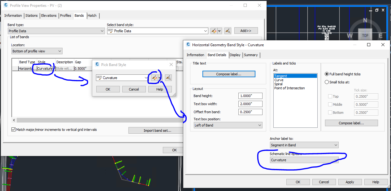
Task: Click the Profile Data style icon in Select band style
Action: [x=111, y=31]
